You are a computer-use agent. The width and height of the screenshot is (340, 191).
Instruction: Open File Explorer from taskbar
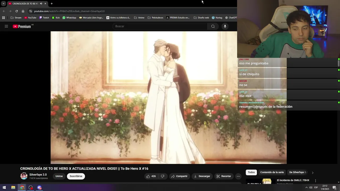click(13, 188)
